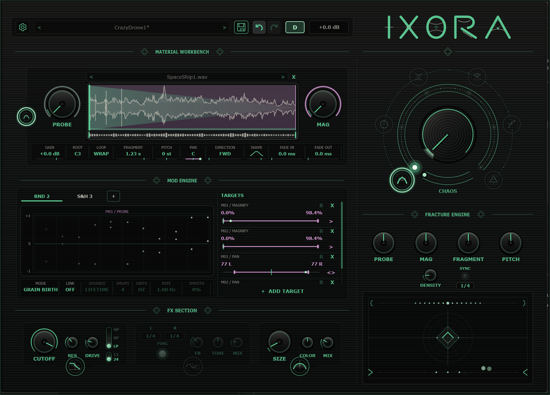Toggle the round icon left of PROBE knob
Screen dimensions: 550x395
click(x=26, y=116)
